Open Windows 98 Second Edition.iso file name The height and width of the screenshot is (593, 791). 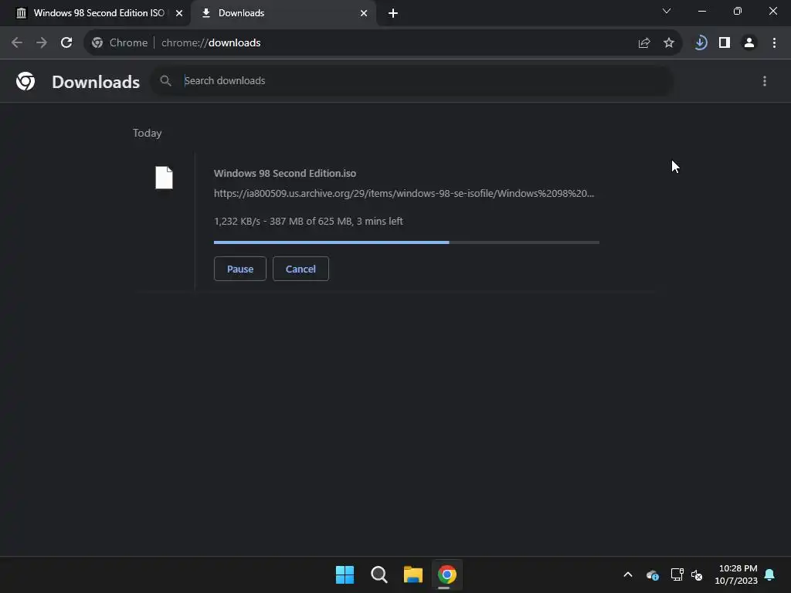click(285, 174)
